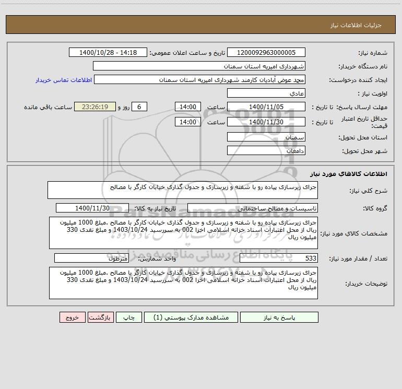Image resolution: width=402 pixels, height=389 pixels.
Task: Click the price validity date 1400/11/30
Action: [266, 122]
